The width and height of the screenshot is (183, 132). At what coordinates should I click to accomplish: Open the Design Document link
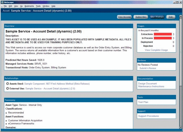click(148, 83)
